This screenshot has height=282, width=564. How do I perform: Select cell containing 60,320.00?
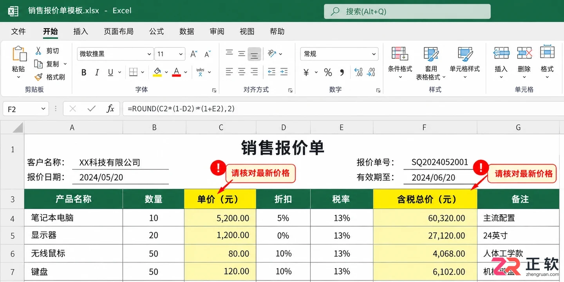pos(425,218)
